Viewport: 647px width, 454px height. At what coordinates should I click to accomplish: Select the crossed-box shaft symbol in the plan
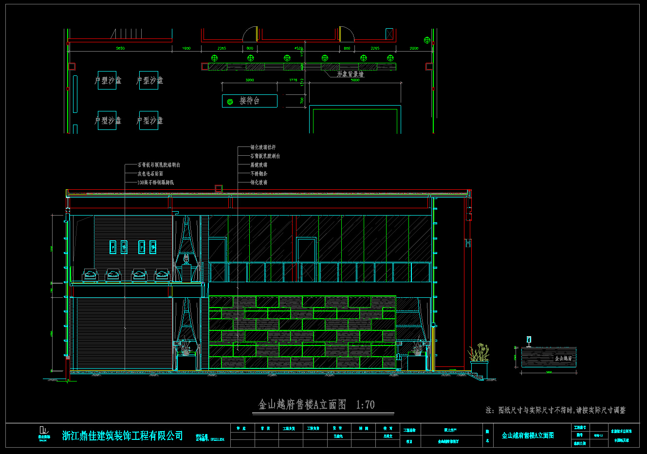pos(389,34)
